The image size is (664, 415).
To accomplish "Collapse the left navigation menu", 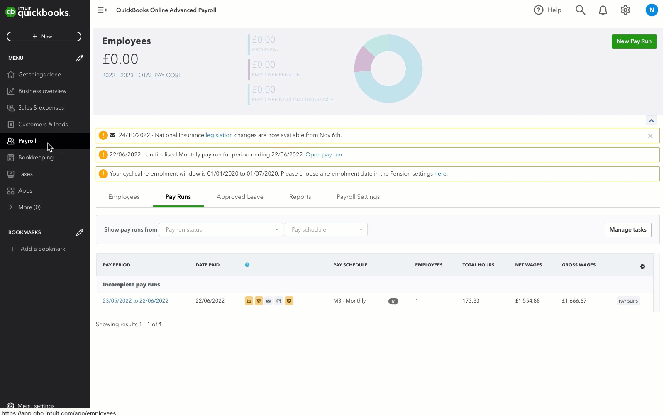I will [x=102, y=10].
